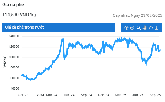Click the Jun '24 axis label
The width and height of the screenshot is (165, 102).
coord(69,95)
